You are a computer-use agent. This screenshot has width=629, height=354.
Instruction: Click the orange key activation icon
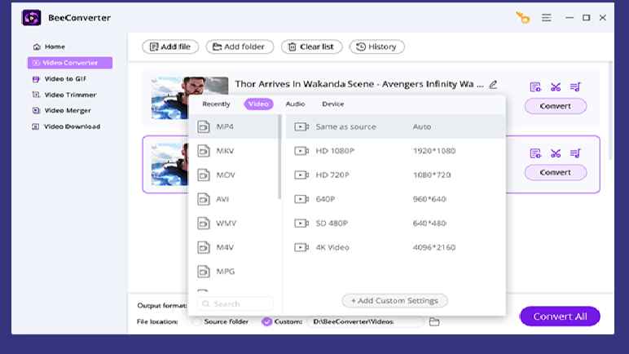pyautogui.click(x=522, y=18)
